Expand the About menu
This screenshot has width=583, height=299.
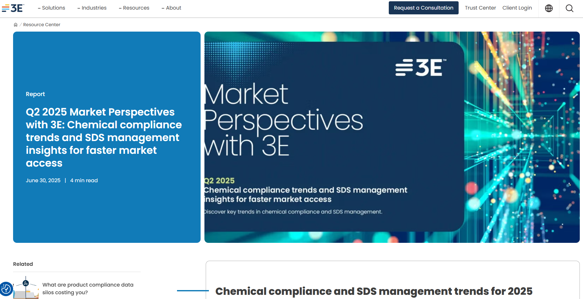pyautogui.click(x=171, y=8)
